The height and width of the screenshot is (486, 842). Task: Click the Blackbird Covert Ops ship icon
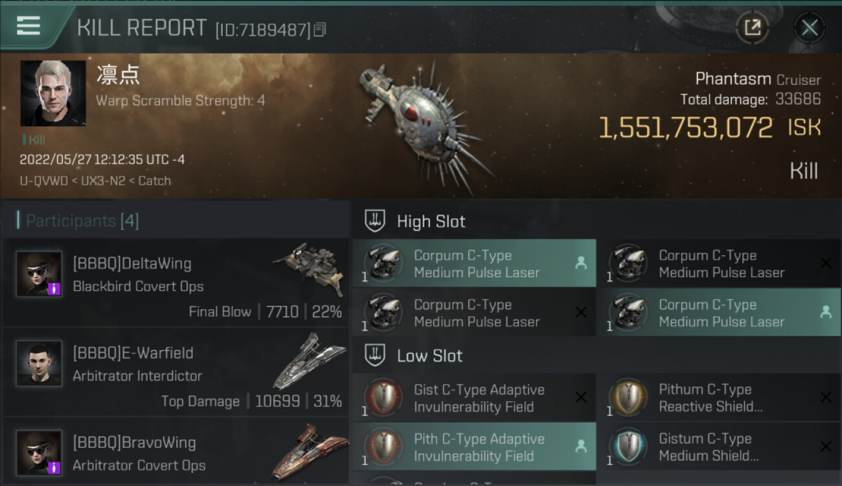tap(309, 266)
